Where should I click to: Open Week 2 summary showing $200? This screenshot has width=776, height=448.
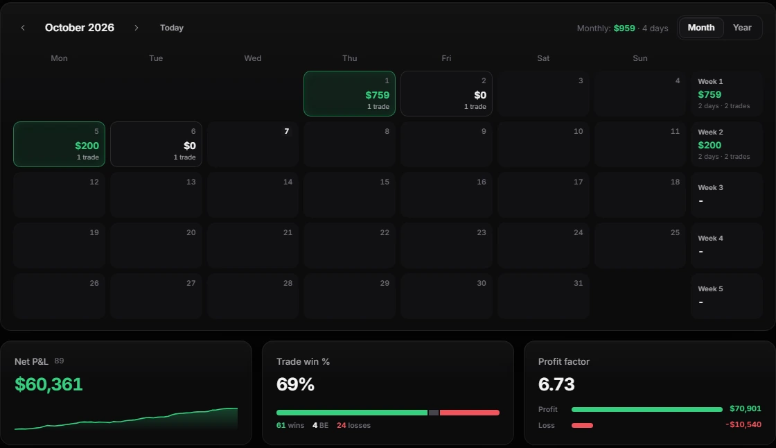(x=727, y=144)
